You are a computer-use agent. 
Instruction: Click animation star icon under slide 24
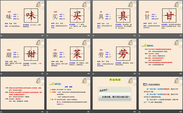click(x=139, y=112)
